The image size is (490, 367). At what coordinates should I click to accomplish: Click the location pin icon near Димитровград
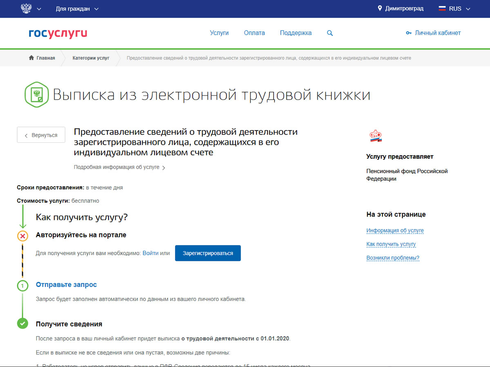pyautogui.click(x=380, y=9)
